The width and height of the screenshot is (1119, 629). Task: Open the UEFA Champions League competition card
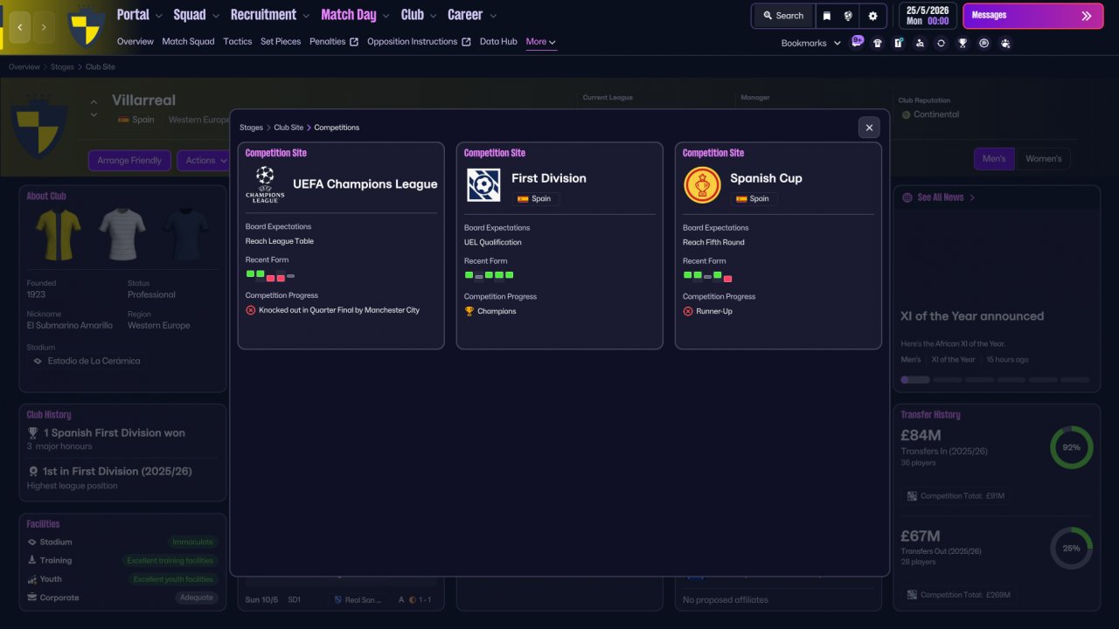341,245
